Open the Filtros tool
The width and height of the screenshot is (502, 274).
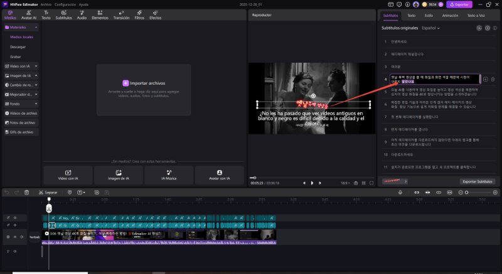click(139, 15)
